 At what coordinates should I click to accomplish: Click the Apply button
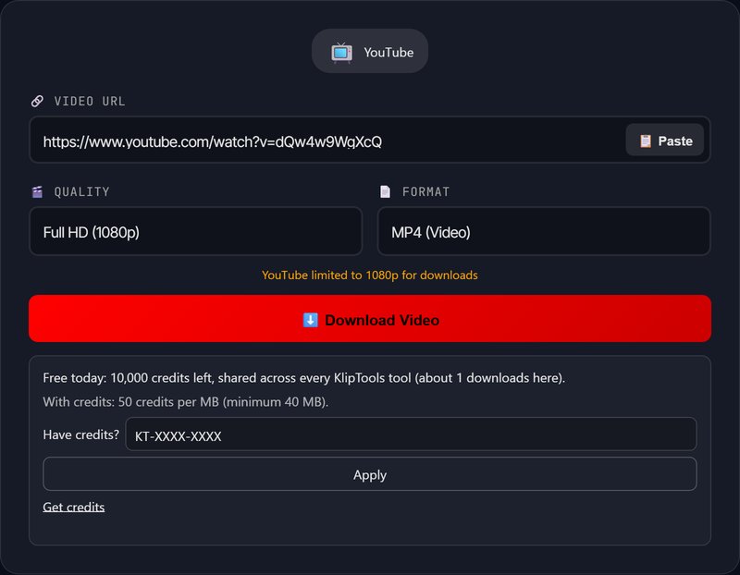click(369, 474)
